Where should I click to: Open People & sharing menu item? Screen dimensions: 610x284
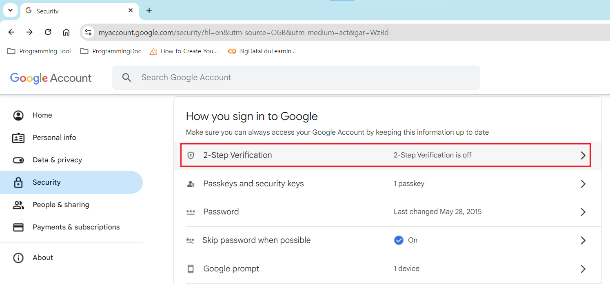click(x=61, y=205)
